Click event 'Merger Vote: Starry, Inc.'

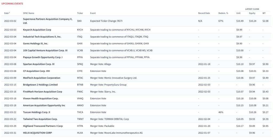pos(103,92)
